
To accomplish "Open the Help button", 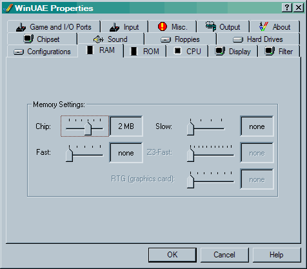I will (277, 255).
